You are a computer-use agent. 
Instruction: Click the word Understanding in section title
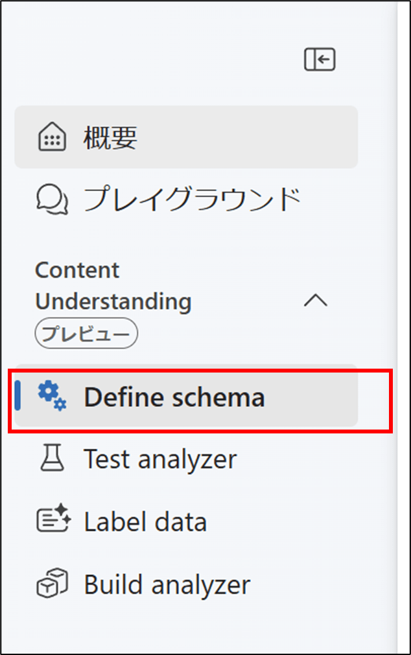coord(113,303)
